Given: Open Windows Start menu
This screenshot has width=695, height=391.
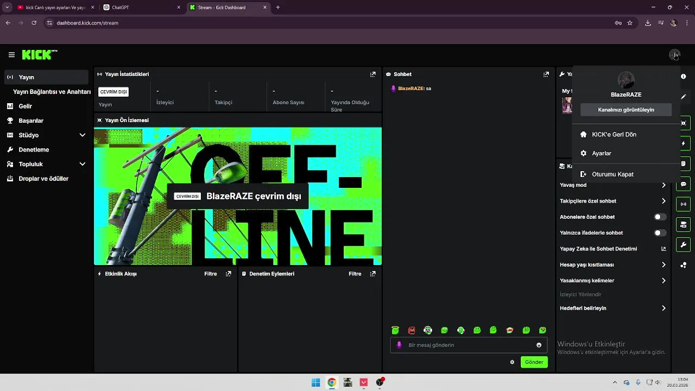Looking at the screenshot, I should tap(315, 382).
